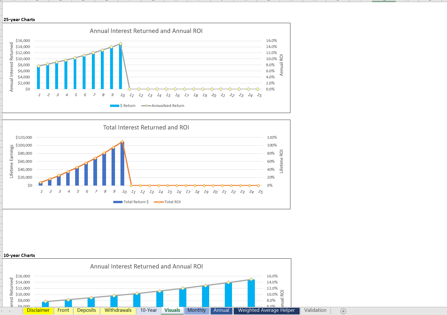Open the 10-Year sheet tab
This screenshot has height=315, width=447.
[x=148, y=310]
